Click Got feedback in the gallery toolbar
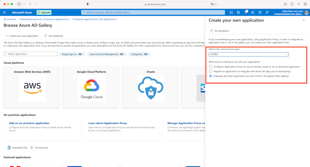 [54, 36]
